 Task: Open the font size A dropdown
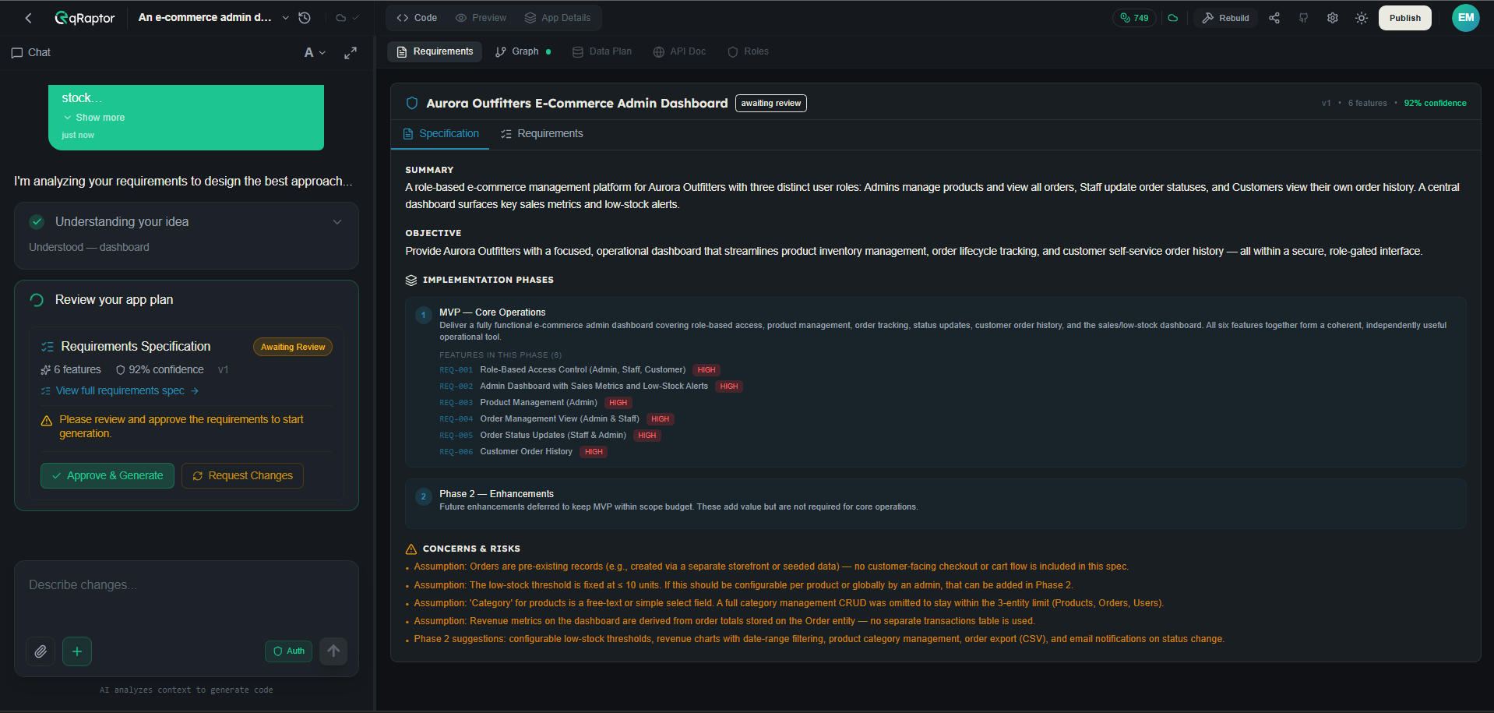click(x=315, y=53)
